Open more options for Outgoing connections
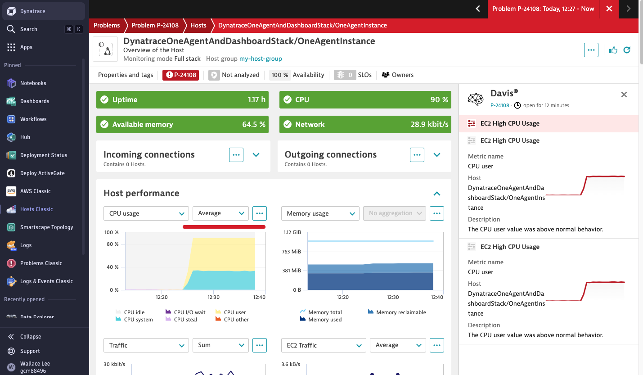This screenshot has height=375, width=643. 417,154
